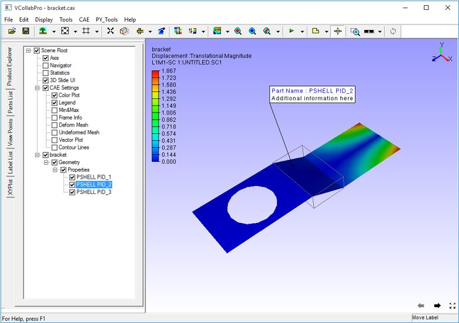Switch to the Label List tab
Image resolution: width=459 pixels, height=323 pixels.
coord(10,162)
